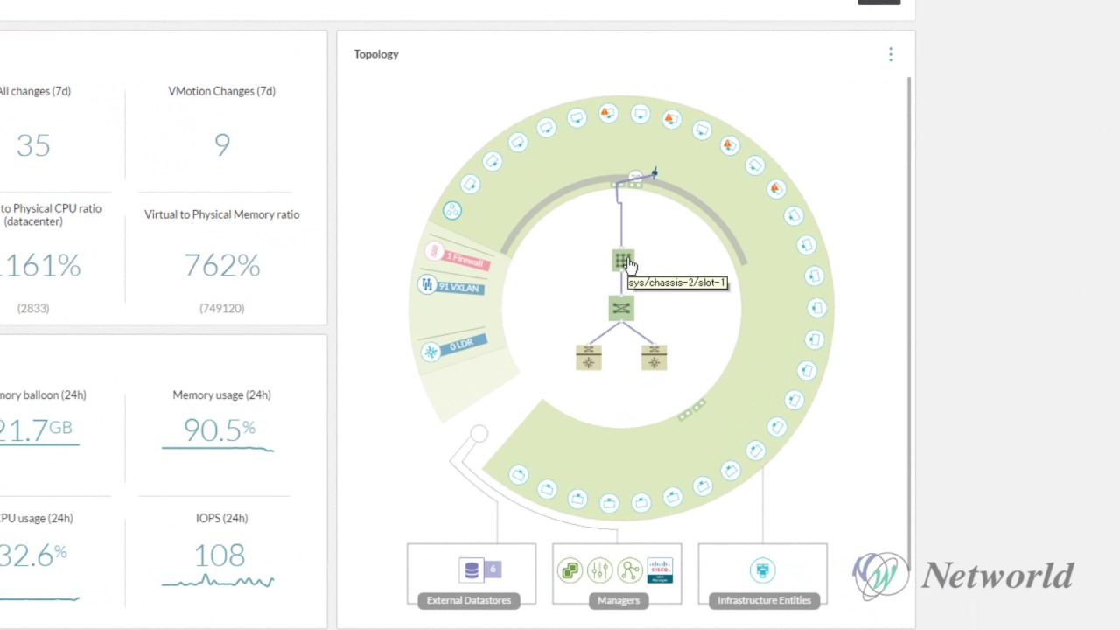
Task: Open the Memory usage 90.5% metric
Action: pyautogui.click(x=220, y=430)
